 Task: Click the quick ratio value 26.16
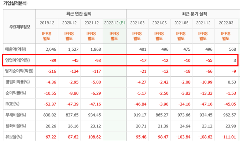73,126
